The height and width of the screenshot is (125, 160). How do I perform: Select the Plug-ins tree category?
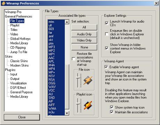(x=10, y=70)
